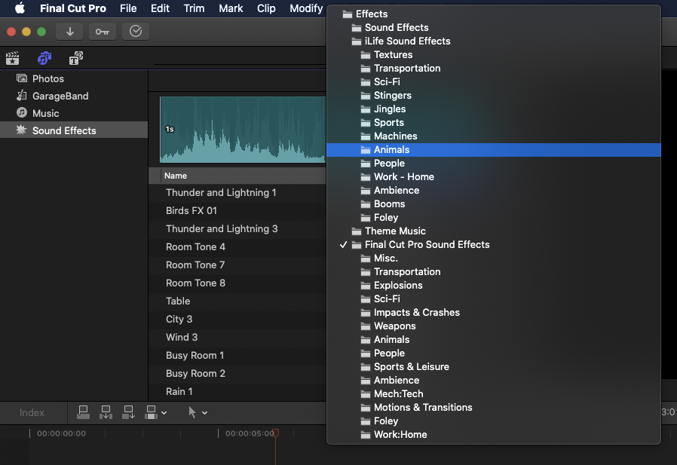
Task: Choose the Booms folder
Action: pyautogui.click(x=494, y=203)
